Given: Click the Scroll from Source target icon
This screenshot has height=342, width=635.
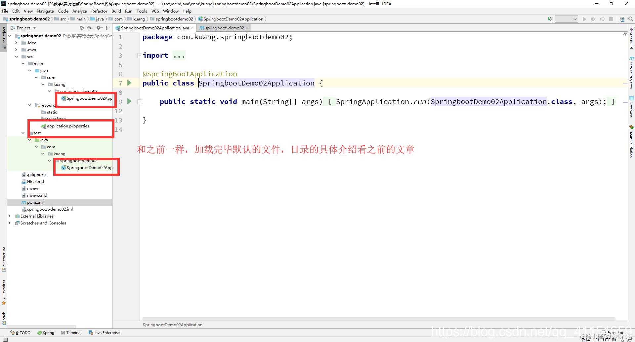Looking at the screenshot, I should pos(82,28).
